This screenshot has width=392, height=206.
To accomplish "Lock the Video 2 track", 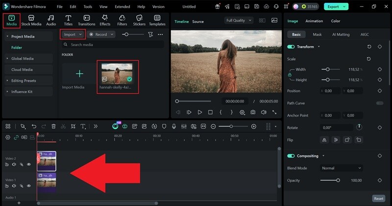I will 7,164.
